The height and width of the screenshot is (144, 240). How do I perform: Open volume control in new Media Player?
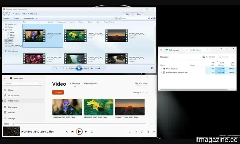click(x=136, y=132)
